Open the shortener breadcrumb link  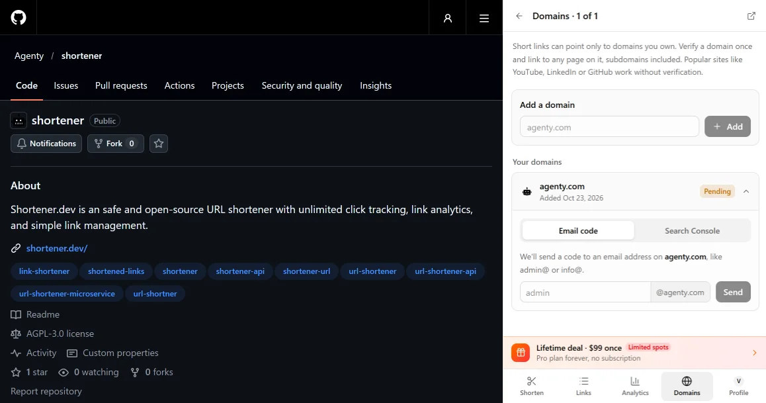click(x=81, y=56)
